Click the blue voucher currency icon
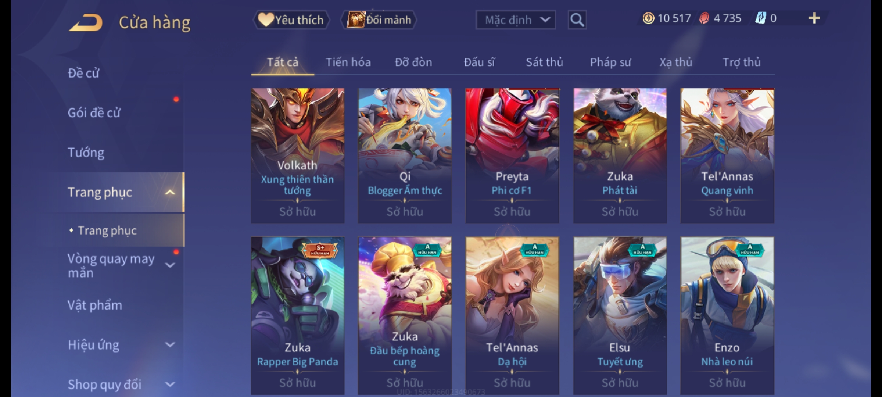This screenshot has width=882, height=397. coord(760,18)
